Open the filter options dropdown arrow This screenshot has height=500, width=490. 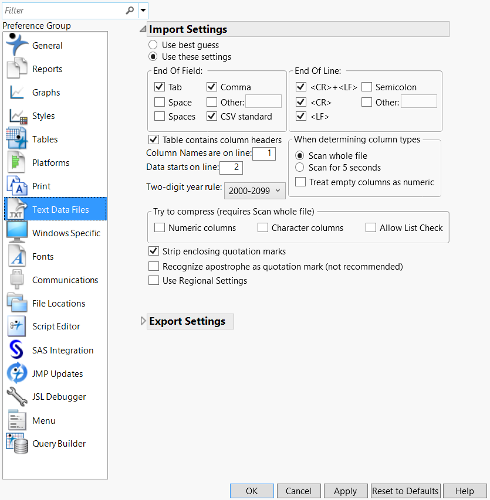click(x=143, y=10)
